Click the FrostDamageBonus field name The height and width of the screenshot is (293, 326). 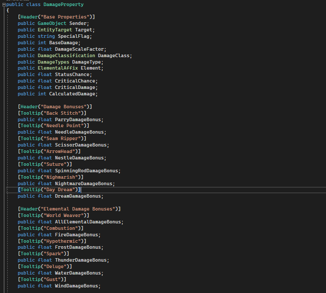pos(78,247)
